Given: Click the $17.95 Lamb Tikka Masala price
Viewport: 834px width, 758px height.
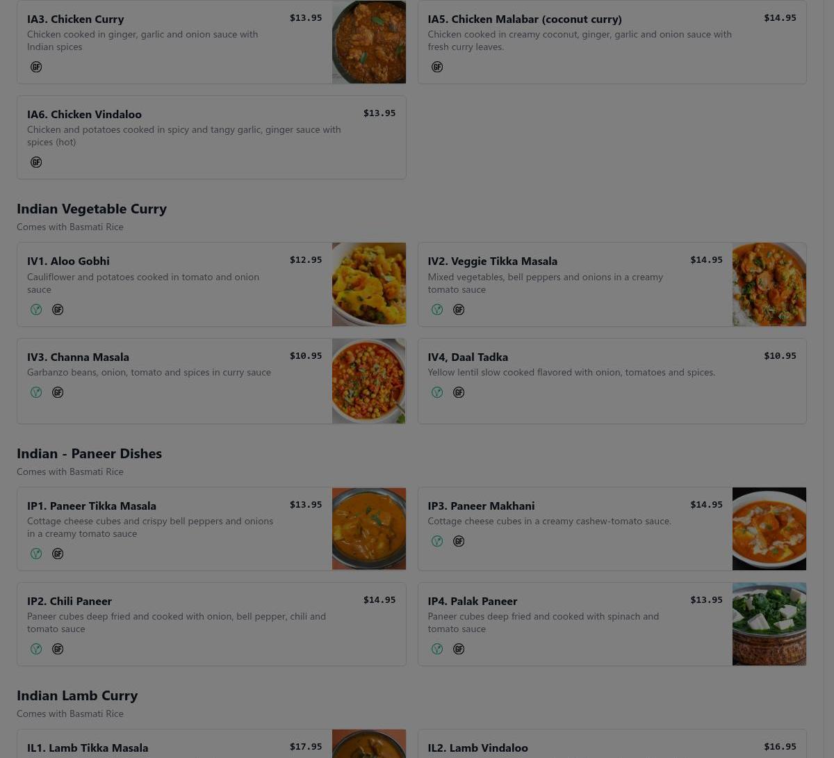Looking at the screenshot, I should click(306, 746).
